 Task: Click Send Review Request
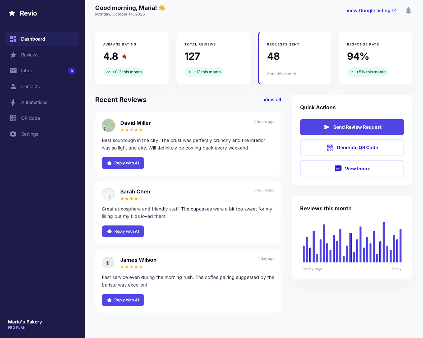352,127
